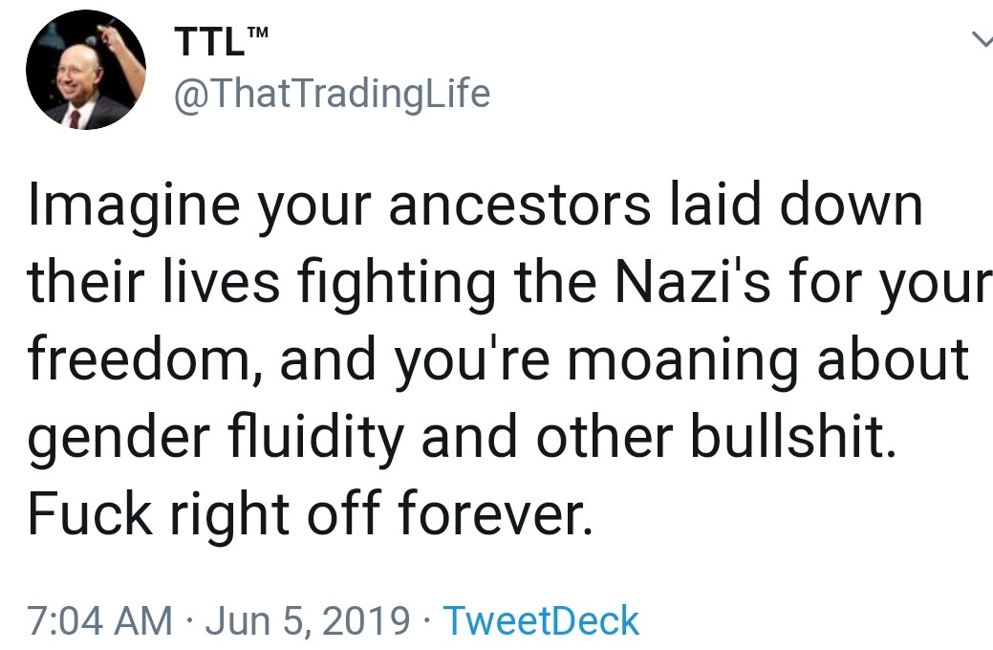This screenshot has width=993, height=650.
Task: Click the tweet line starting with 'Imagine'
Action: [x=475, y=207]
